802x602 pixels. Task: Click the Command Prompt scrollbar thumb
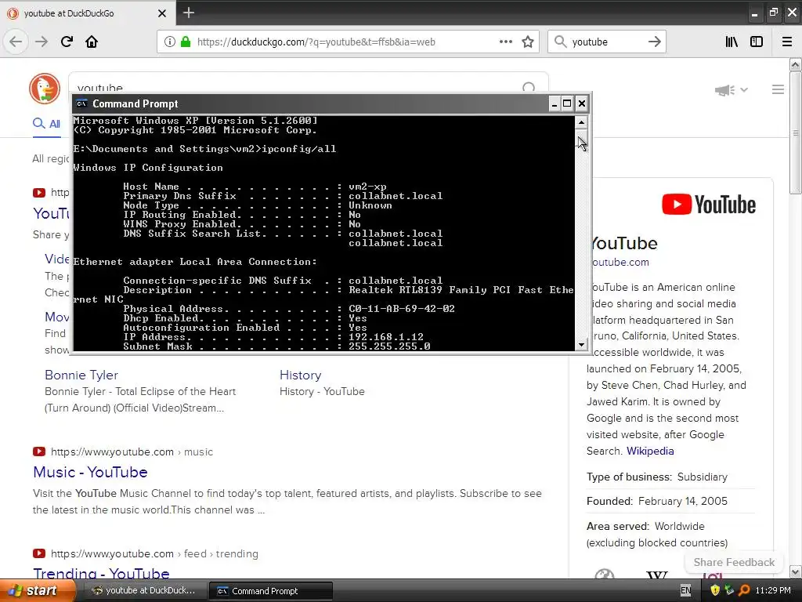point(581,140)
